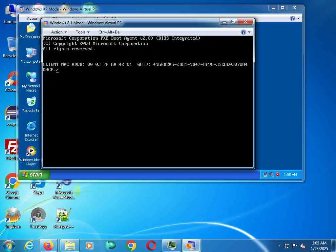336x252 pixels.
Task: Show hidden tray icons arrow
Action: click(279, 246)
